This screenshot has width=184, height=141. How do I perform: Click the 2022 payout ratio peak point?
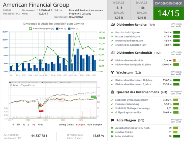[x=76, y=34]
